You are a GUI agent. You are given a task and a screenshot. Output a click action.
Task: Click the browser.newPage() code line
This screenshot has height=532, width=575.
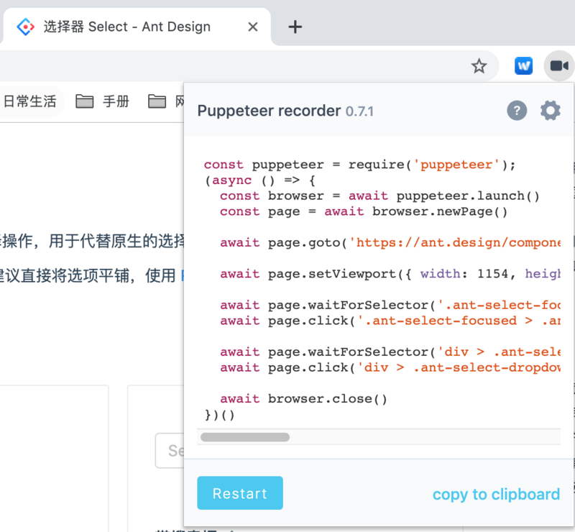pos(364,211)
